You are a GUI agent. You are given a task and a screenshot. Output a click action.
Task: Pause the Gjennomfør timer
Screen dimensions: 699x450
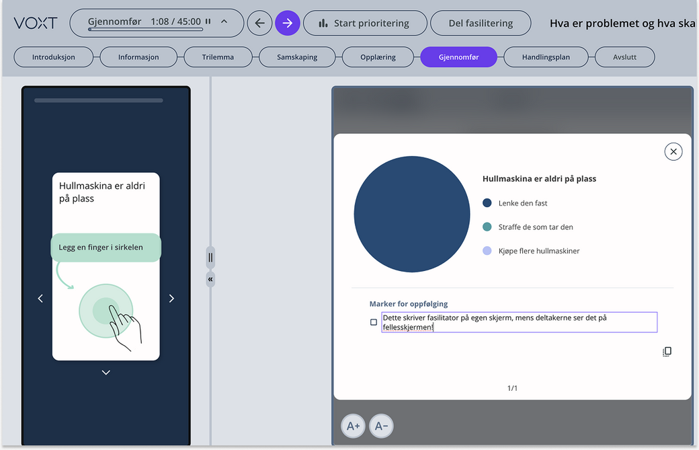click(208, 22)
